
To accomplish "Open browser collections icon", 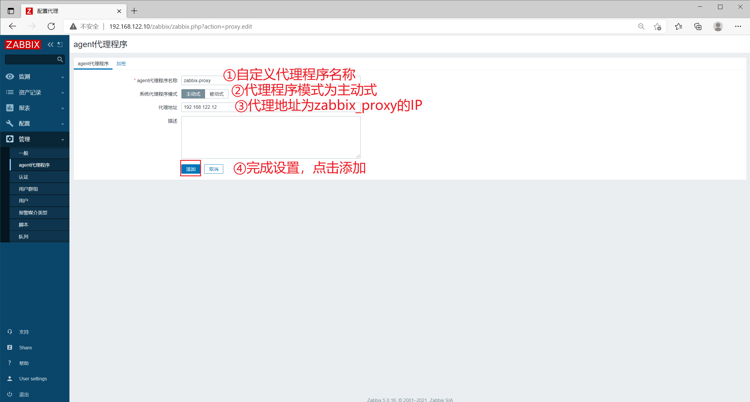I will point(698,27).
